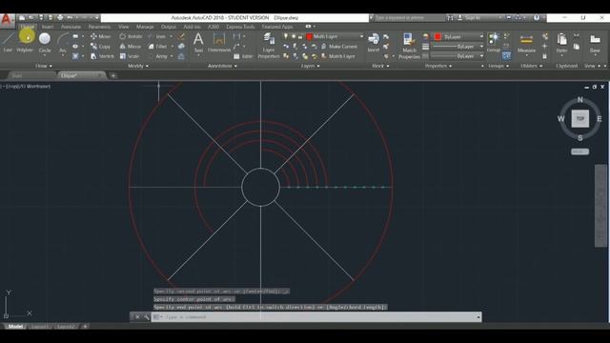Open Layer Properties manager
This screenshot has height=343, width=610.
click(x=269, y=46)
